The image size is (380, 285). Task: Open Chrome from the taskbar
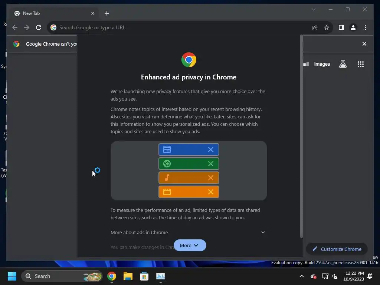[x=112, y=276]
